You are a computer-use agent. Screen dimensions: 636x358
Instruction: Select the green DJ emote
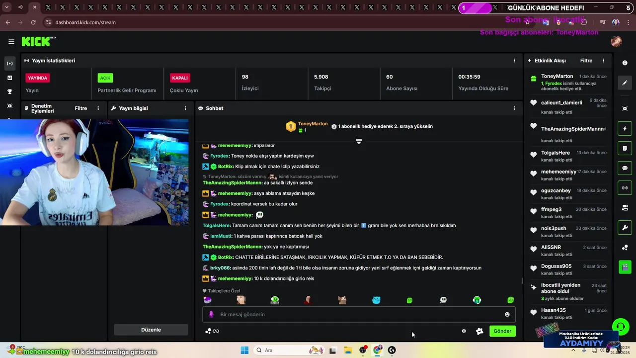[275, 300]
